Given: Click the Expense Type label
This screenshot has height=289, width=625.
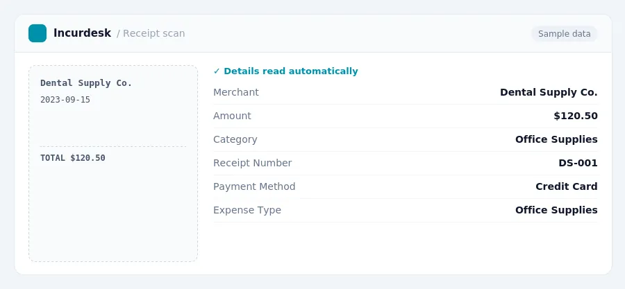Looking at the screenshot, I should click(247, 210).
